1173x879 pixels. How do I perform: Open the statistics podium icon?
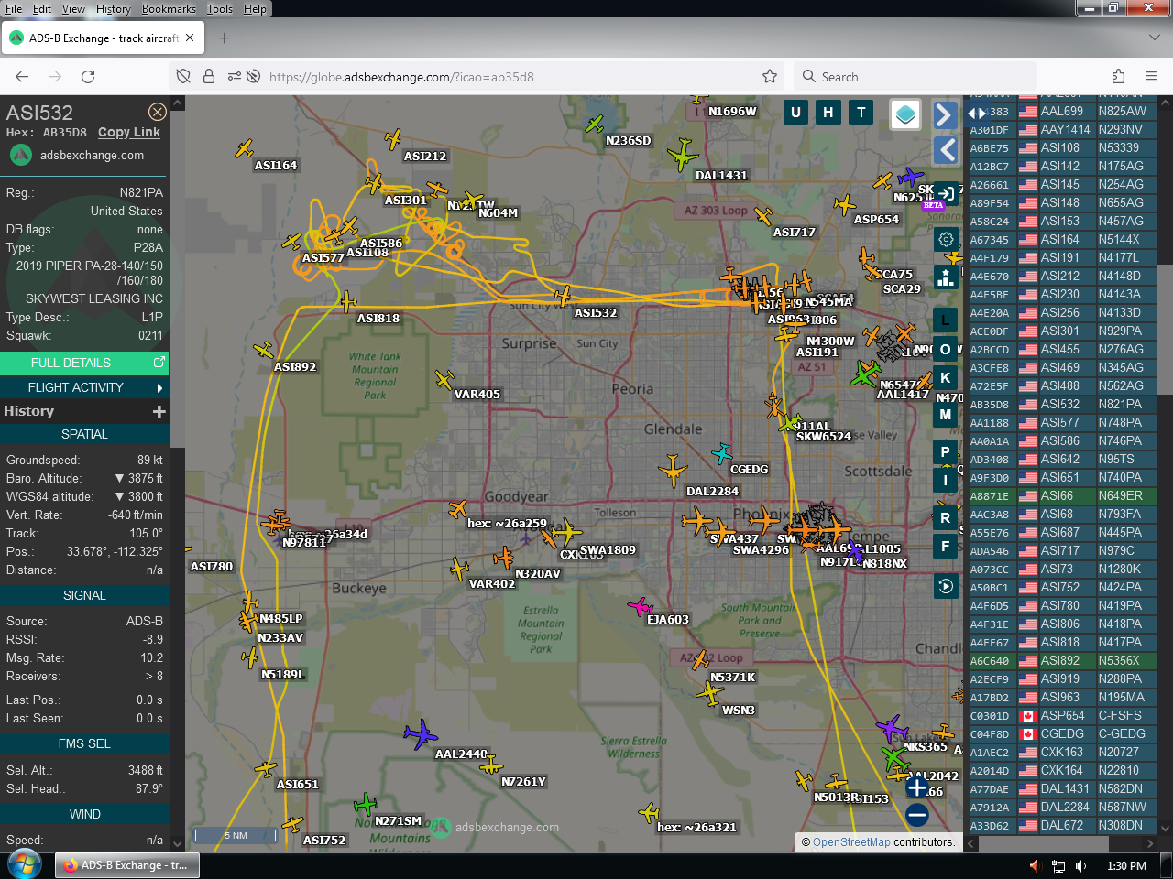(946, 277)
